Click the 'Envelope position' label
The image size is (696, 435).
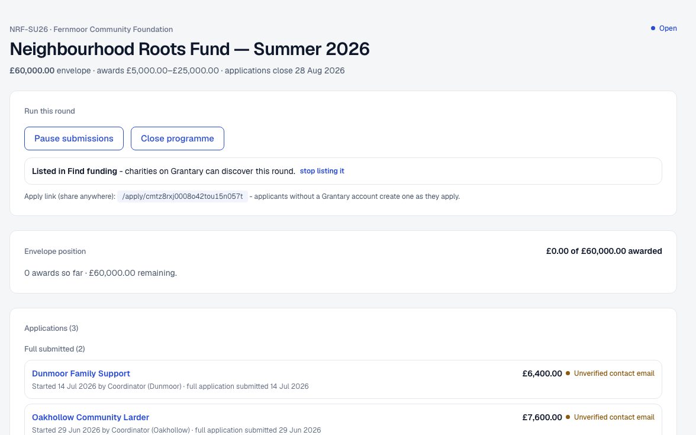55,251
